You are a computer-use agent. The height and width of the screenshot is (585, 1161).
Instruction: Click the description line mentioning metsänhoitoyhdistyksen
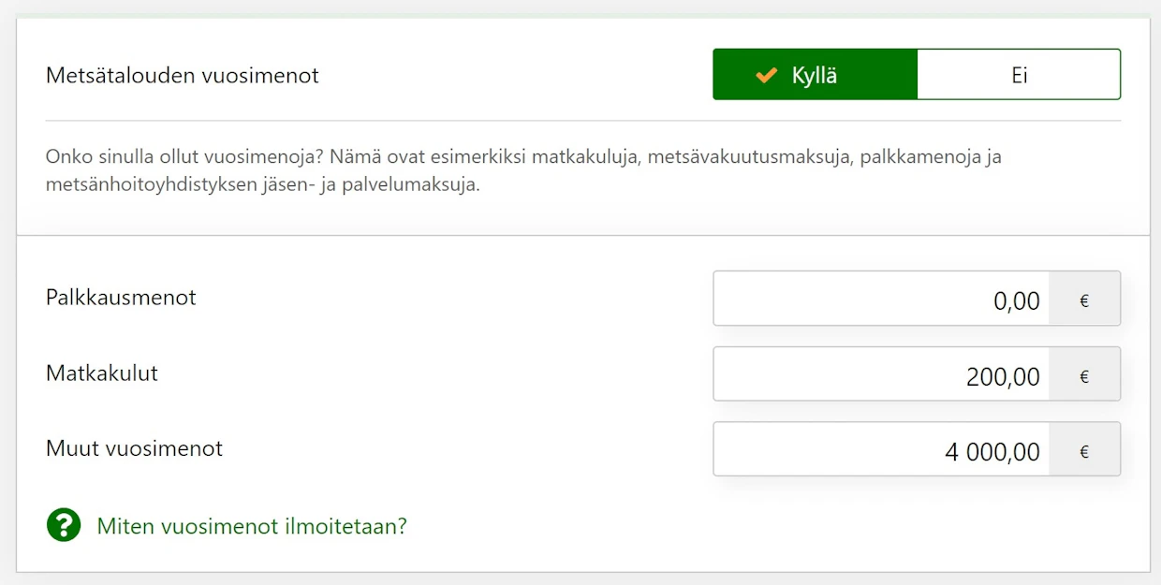tap(263, 184)
